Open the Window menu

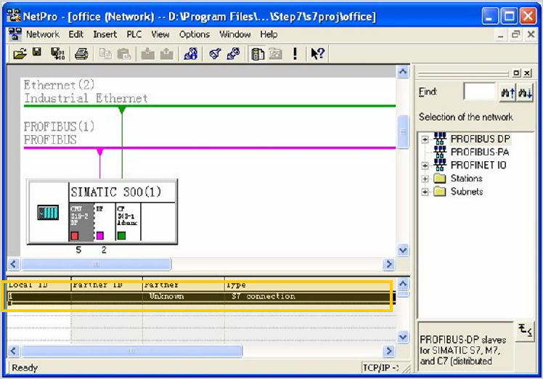coord(234,35)
